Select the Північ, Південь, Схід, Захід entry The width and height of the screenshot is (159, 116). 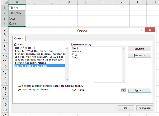(40, 65)
